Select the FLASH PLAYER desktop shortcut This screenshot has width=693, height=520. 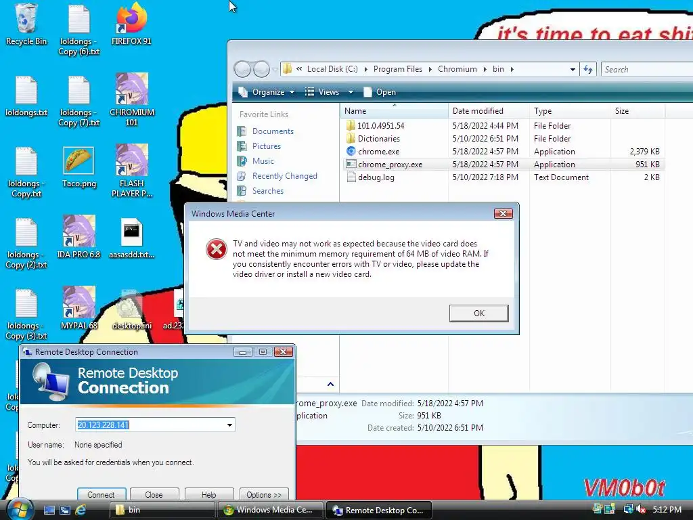[x=132, y=171]
